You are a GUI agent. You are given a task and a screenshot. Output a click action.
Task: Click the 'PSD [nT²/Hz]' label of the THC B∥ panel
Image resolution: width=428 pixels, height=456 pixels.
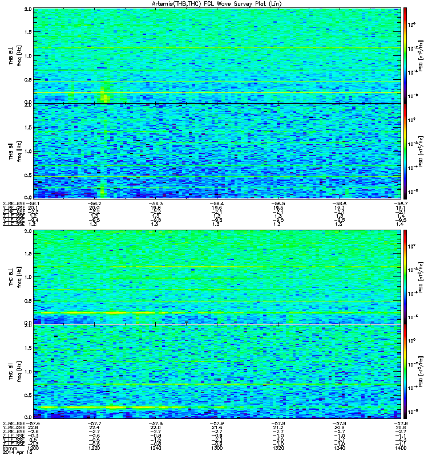[x=421, y=372]
